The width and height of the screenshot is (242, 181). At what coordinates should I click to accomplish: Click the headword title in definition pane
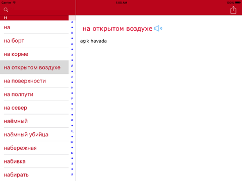coord(117,29)
